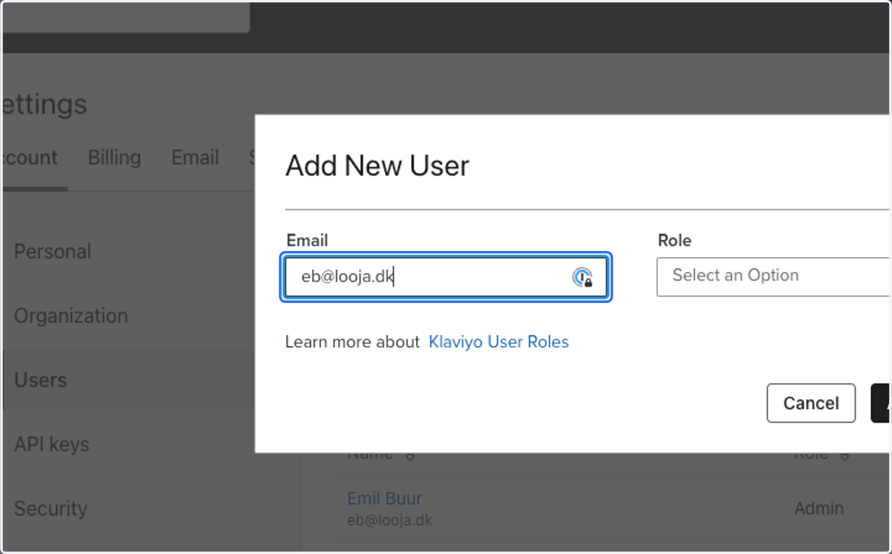The image size is (892, 554).
Task: Cancel adding a new user
Action: click(x=811, y=403)
